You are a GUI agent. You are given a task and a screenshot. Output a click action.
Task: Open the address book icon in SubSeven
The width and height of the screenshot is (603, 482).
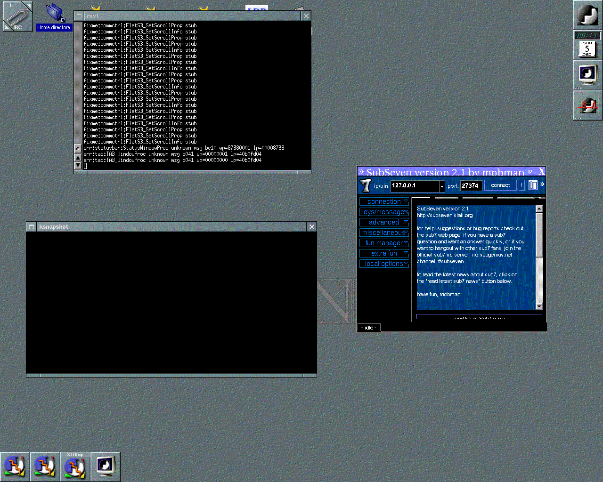pos(533,185)
